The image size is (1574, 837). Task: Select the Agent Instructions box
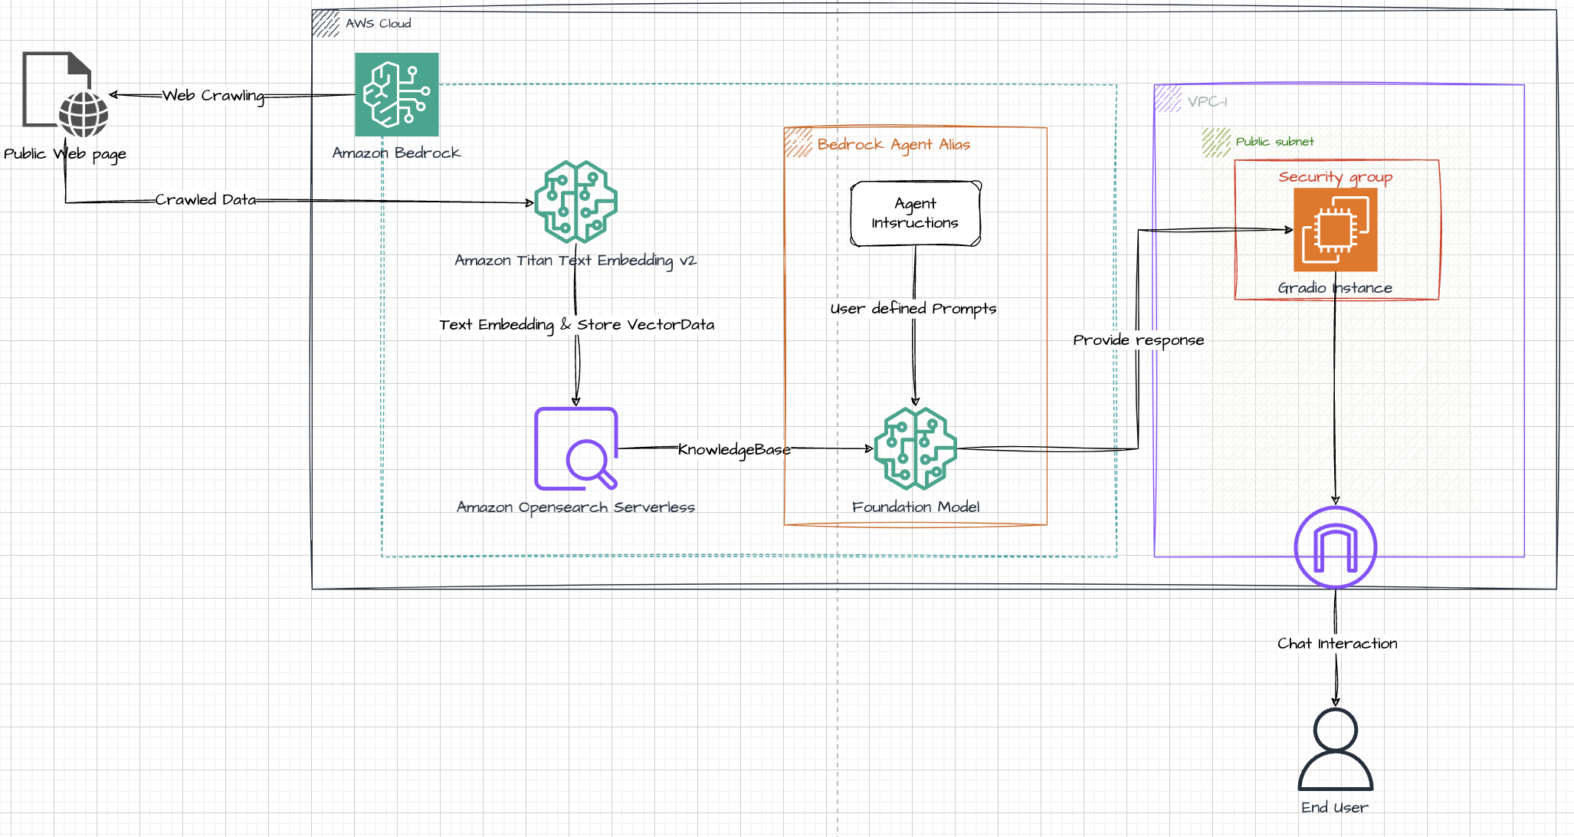(x=916, y=214)
